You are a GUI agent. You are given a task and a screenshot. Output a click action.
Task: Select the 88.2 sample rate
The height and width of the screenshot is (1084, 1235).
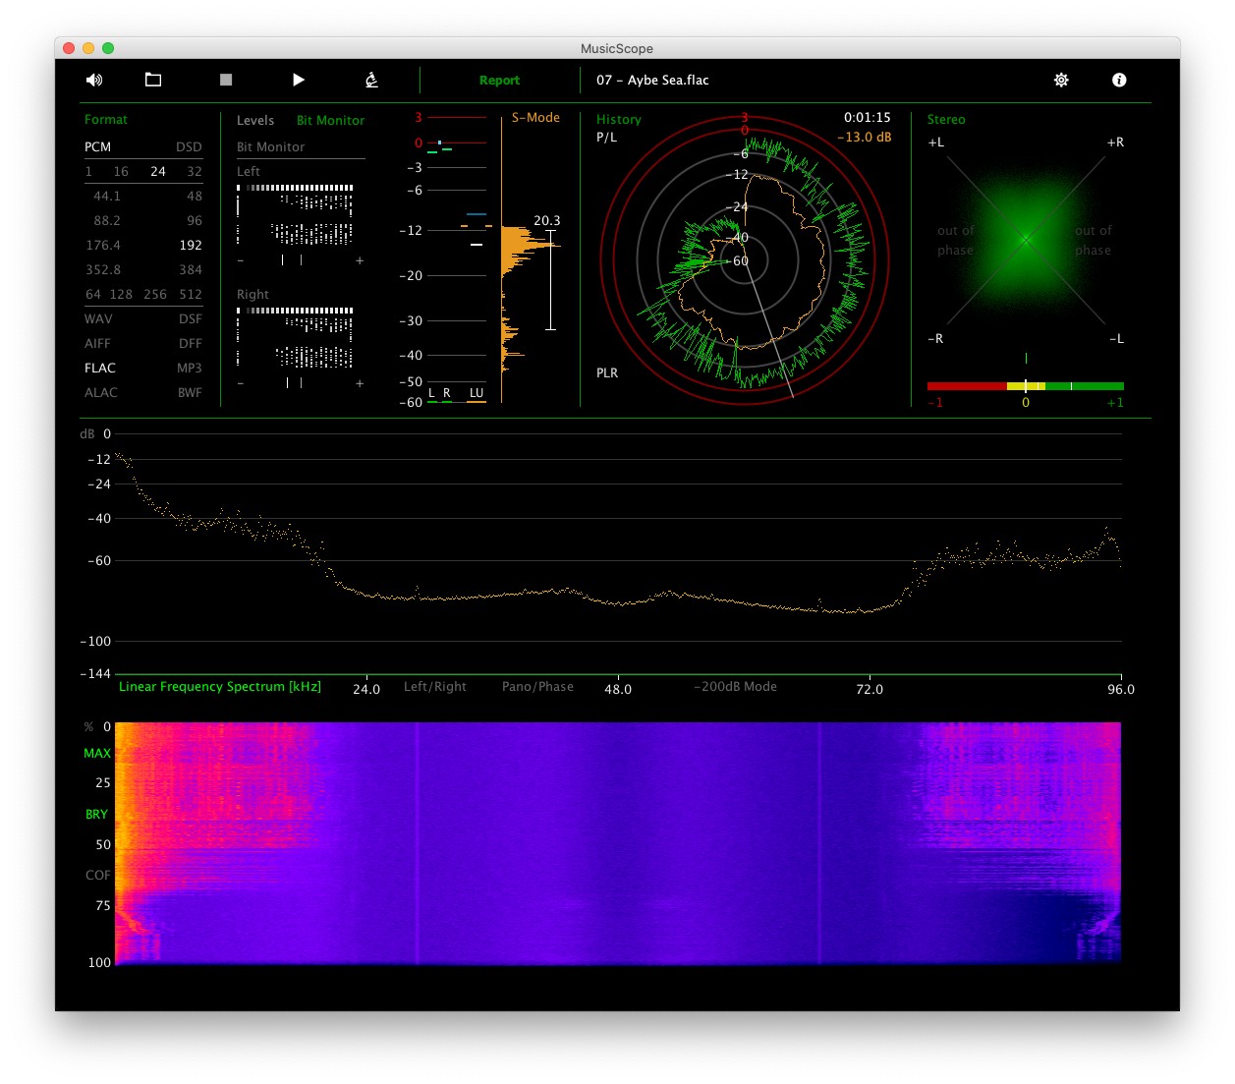coord(106,220)
